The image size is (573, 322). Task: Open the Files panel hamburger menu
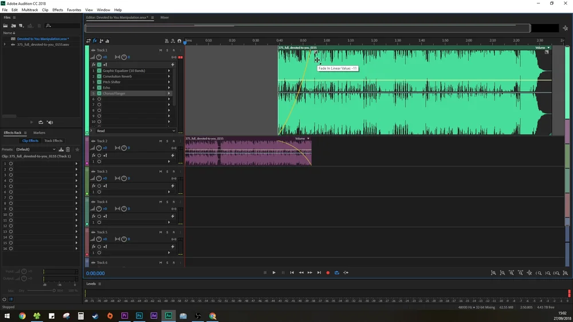[x=14, y=18]
